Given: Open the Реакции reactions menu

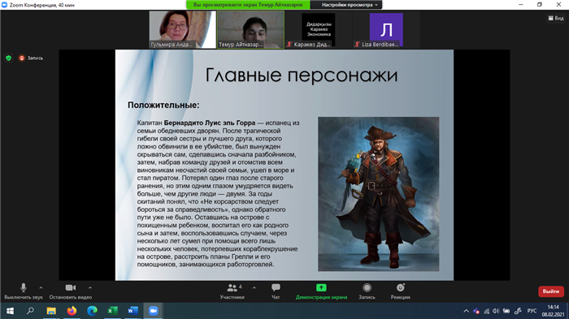Looking at the screenshot, I should click(400, 291).
